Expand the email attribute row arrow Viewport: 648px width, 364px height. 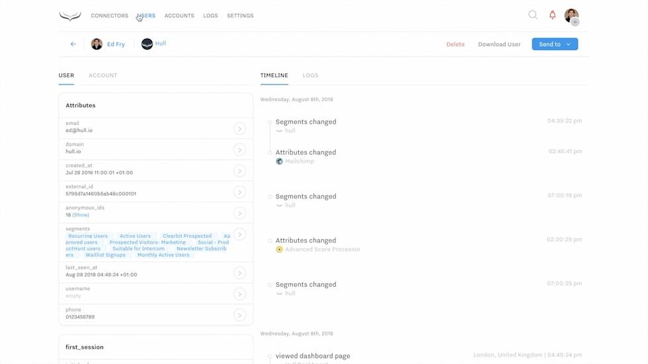pos(239,129)
